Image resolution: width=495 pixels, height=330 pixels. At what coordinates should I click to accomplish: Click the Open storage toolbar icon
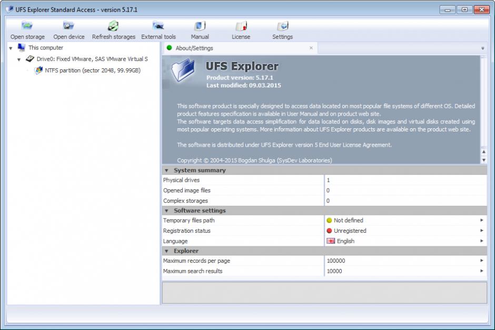(x=27, y=26)
